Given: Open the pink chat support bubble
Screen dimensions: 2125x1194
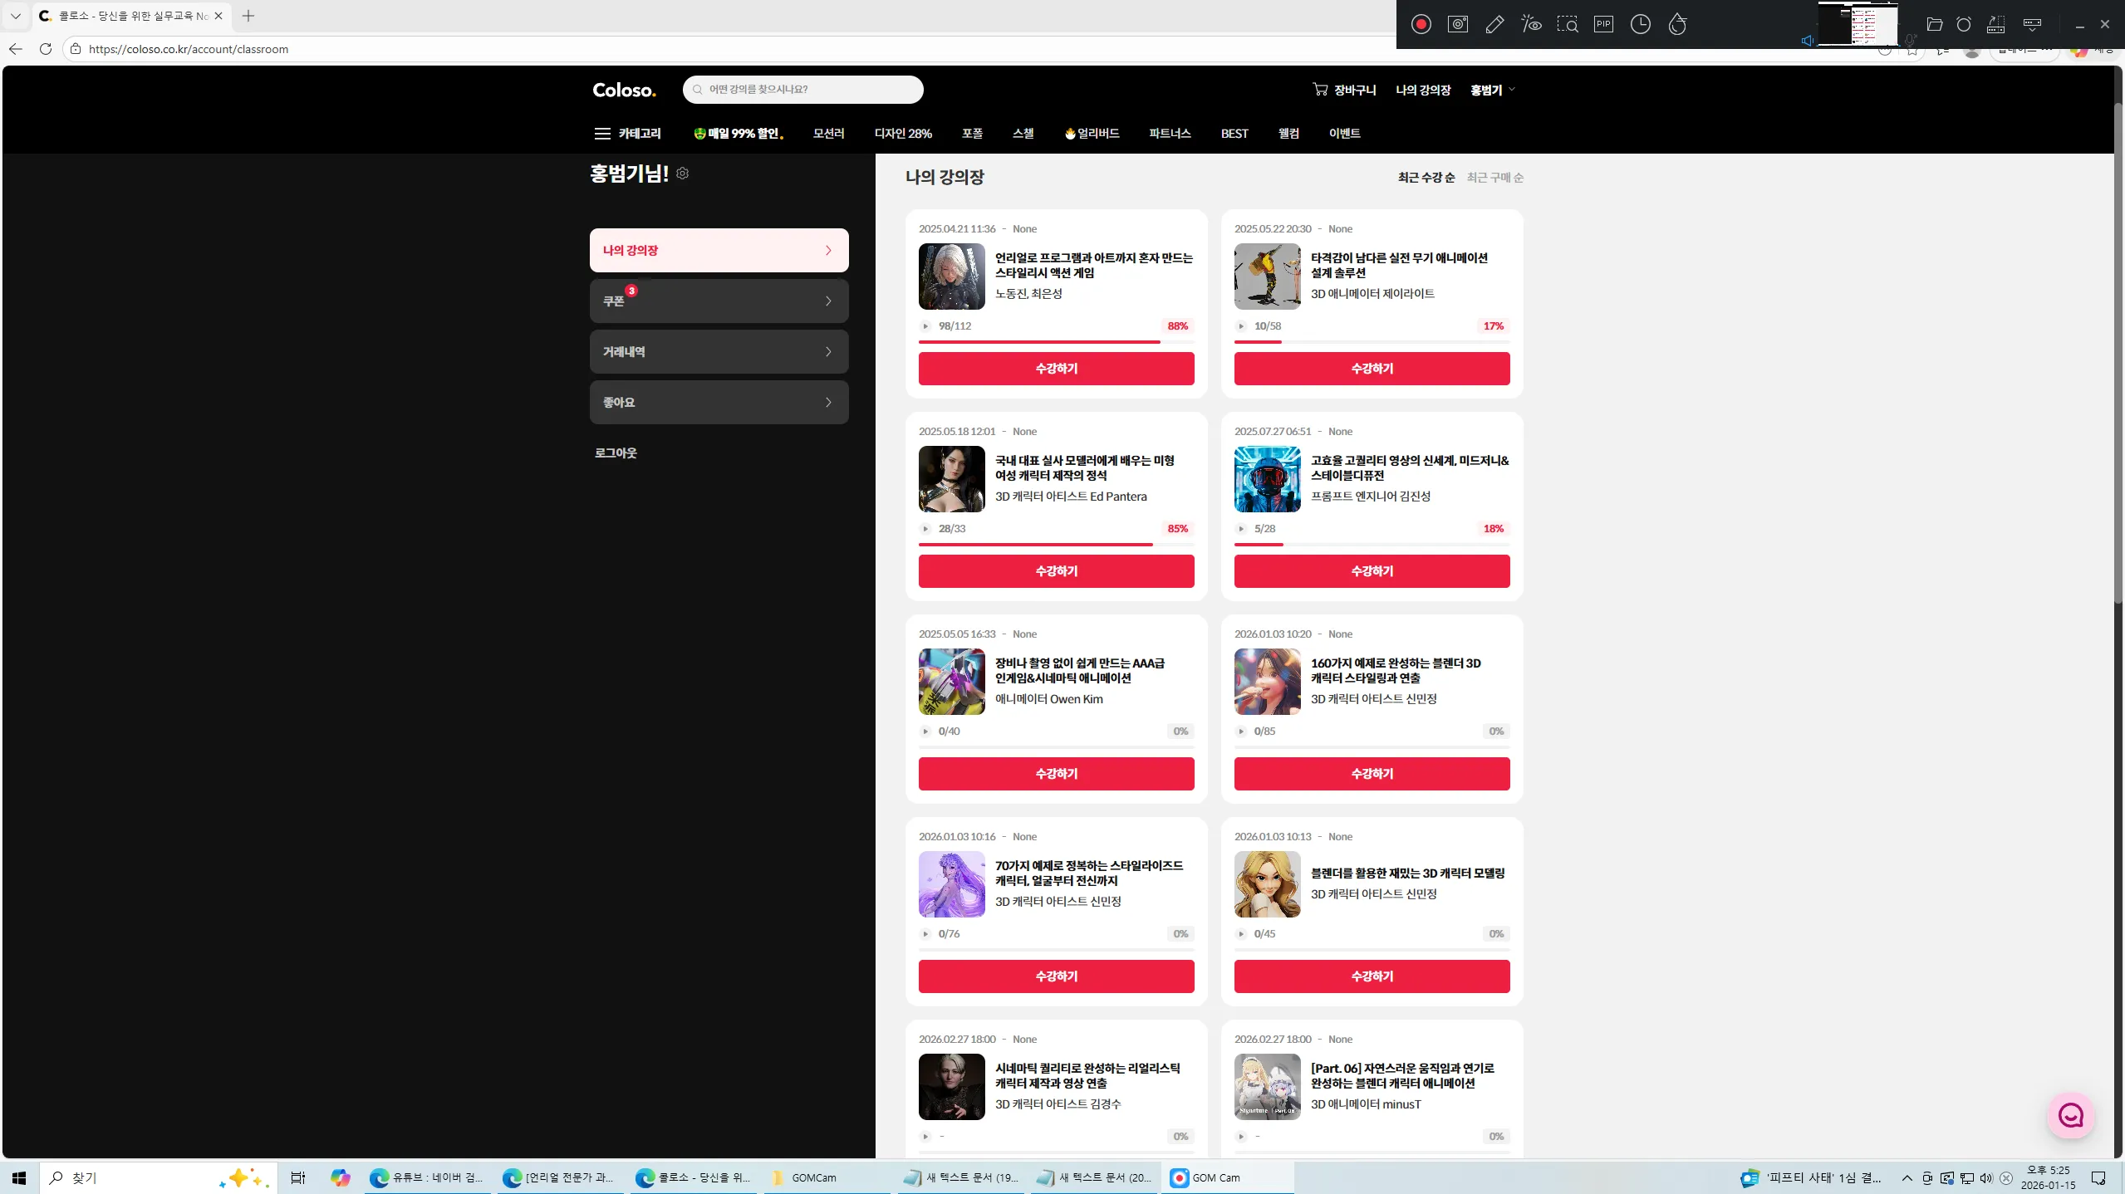Looking at the screenshot, I should click(x=2070, y=1115).
